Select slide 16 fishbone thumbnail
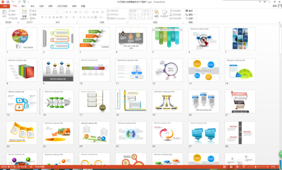 pos(58,101)
